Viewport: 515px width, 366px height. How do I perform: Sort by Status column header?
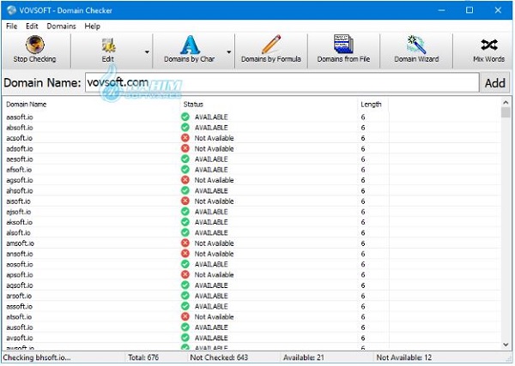coord(193,105)
